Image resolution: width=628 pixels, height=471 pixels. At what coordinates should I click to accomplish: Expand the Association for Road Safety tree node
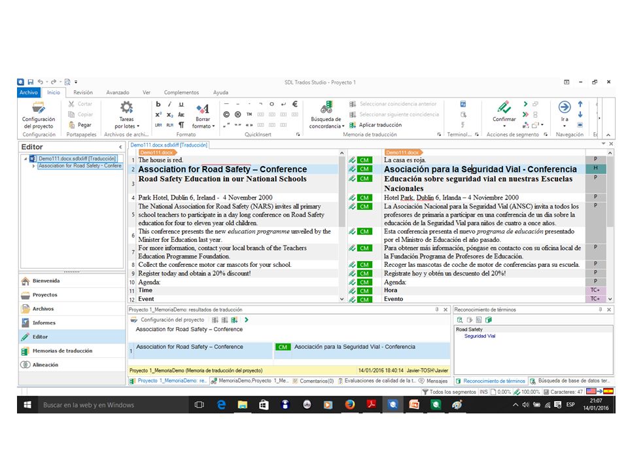[33, 166]
